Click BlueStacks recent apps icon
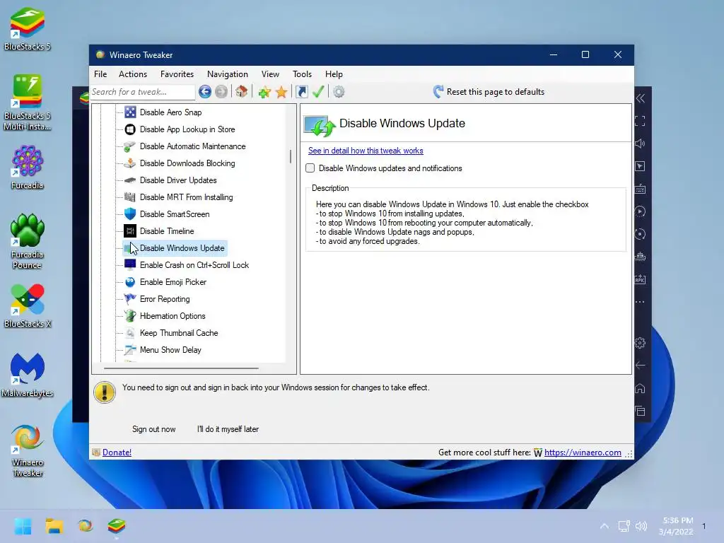 coord(640,411)
